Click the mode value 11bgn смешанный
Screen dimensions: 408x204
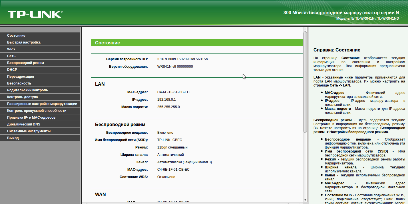(x=172, y=147)
